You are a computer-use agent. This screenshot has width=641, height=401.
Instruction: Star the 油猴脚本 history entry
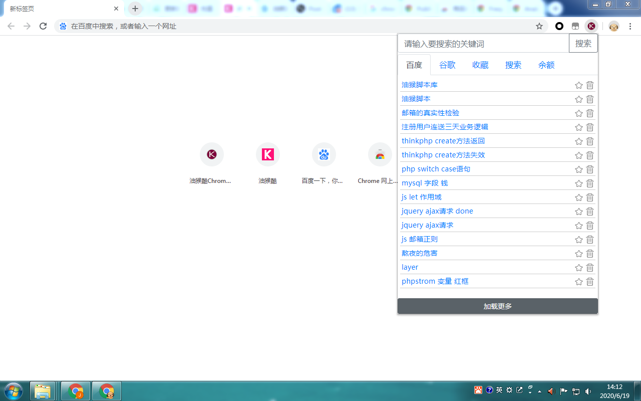[579, 99]
